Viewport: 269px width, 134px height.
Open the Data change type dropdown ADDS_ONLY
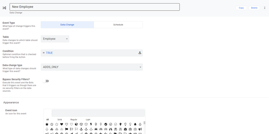click(92, 67)
